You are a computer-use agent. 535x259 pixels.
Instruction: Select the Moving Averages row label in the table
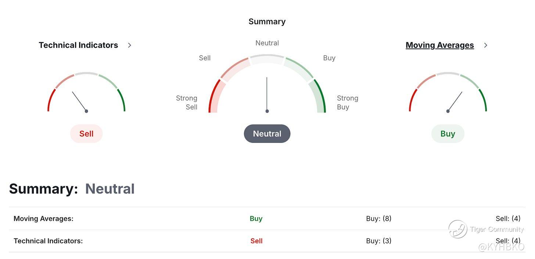click(x=43, y=219)
